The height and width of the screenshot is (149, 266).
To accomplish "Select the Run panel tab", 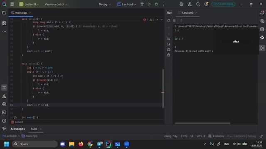I will (x=170, y=13).
